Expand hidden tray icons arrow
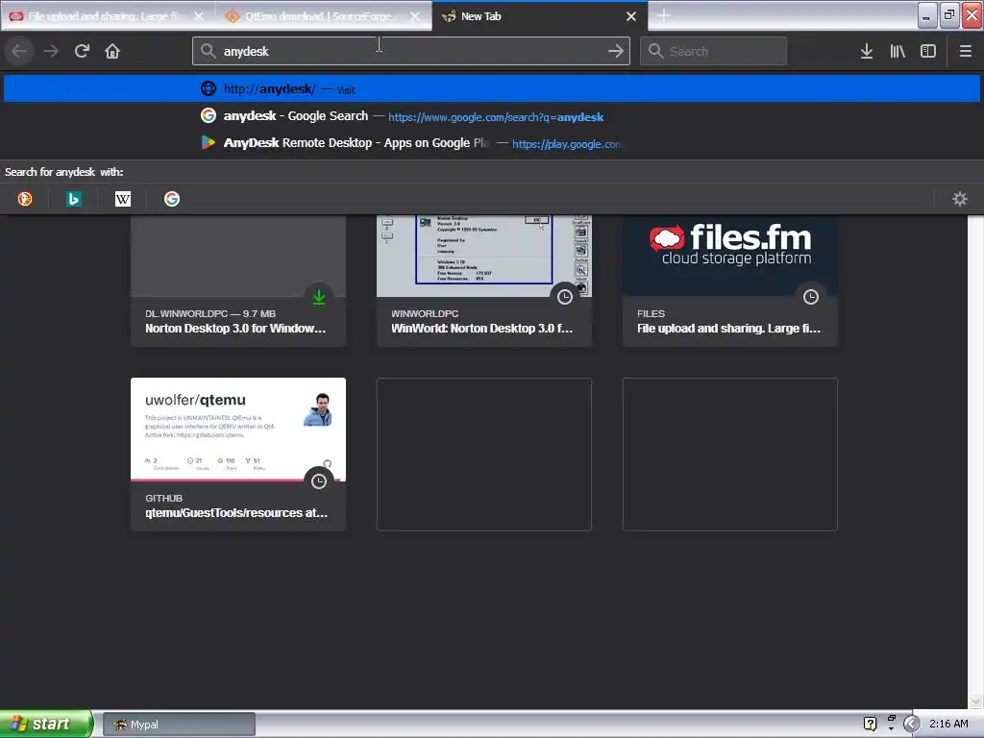The height and width of the screenshot is (738, 984). 912,724
